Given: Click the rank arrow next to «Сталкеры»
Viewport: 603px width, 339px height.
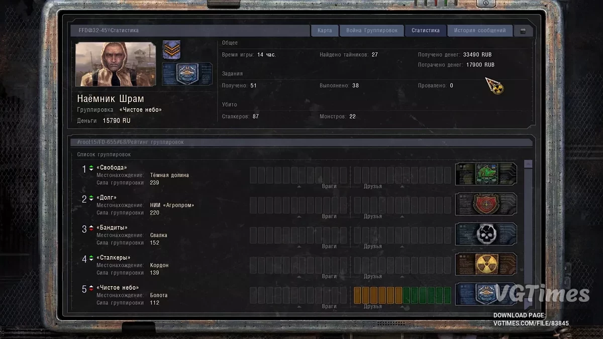Looking at the screenshot, I should (x=91, y=258).
